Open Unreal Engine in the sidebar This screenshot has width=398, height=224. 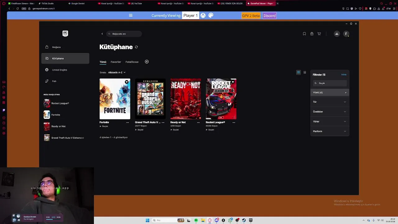coord(65,70)
